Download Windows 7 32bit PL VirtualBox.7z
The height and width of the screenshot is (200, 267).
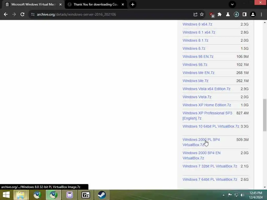click(210, 166)
